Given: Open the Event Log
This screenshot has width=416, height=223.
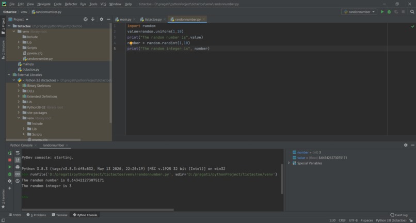Looking at the screenshot, I should 399,215.
